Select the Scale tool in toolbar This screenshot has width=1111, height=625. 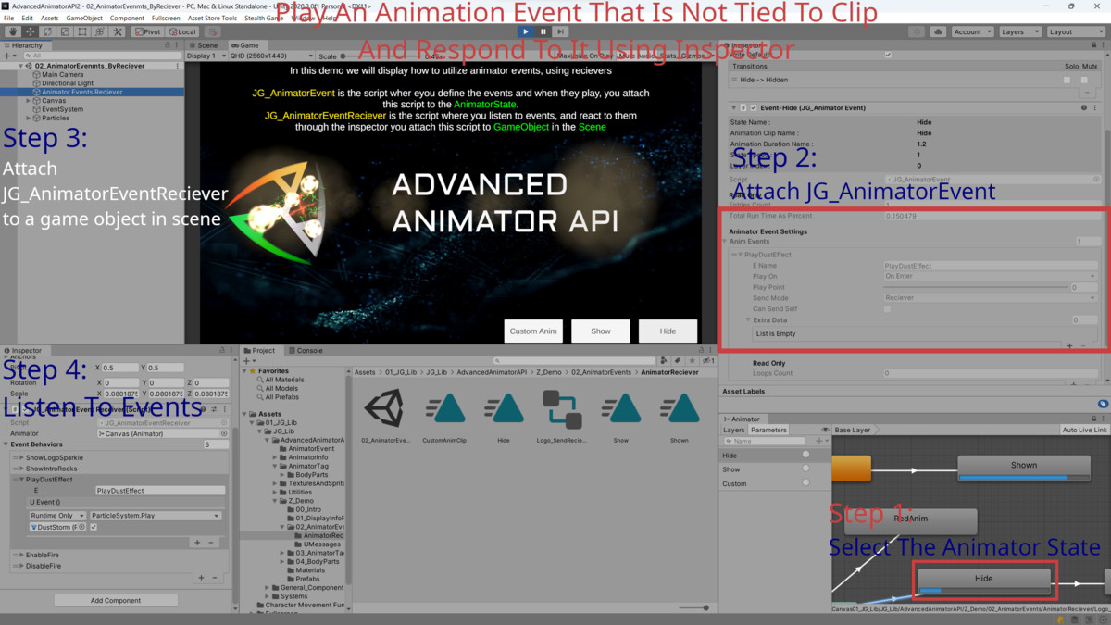65,31
